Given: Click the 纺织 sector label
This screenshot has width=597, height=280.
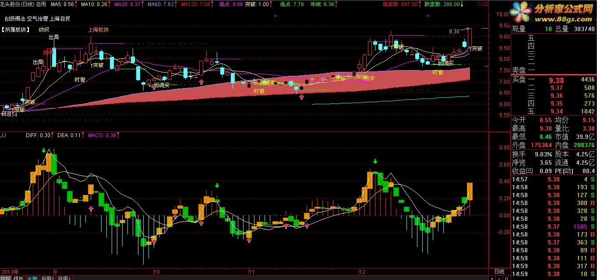Looking at the screenshot, I should coord(44,30).
